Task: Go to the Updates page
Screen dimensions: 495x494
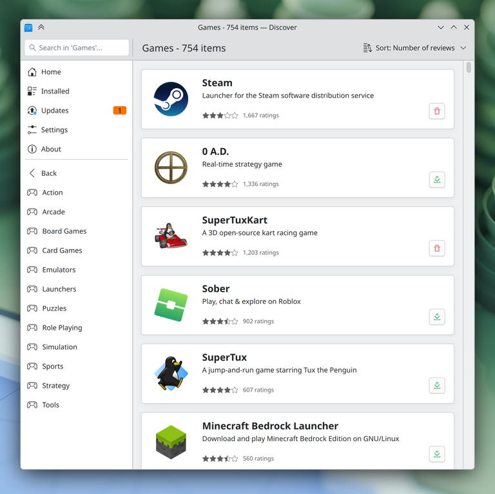Action: [55, 111]
